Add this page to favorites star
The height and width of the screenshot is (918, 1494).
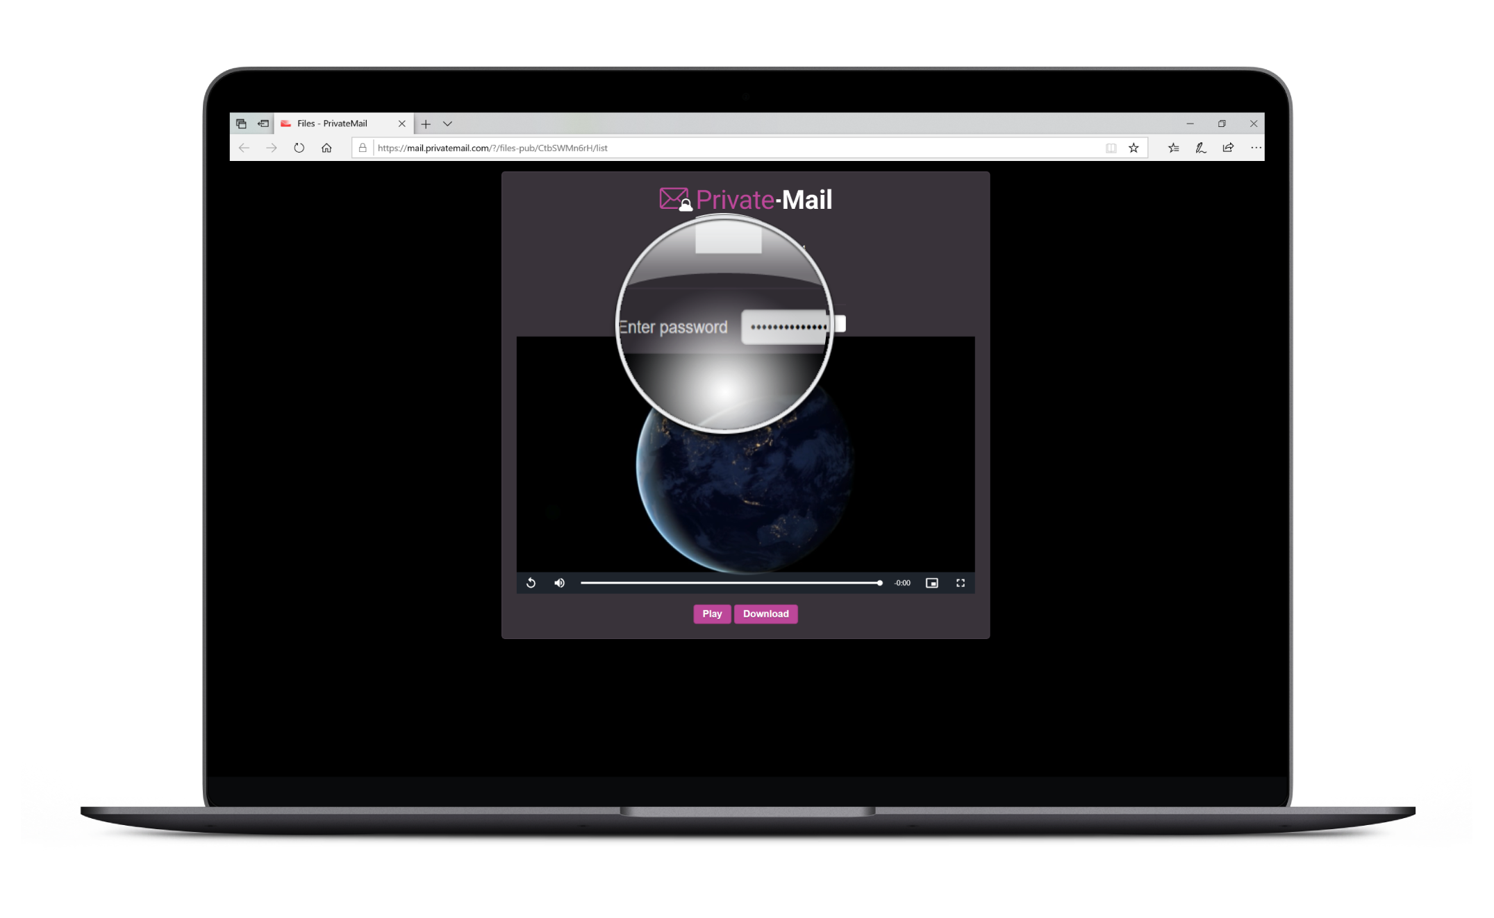click(x=1134, y=148)
